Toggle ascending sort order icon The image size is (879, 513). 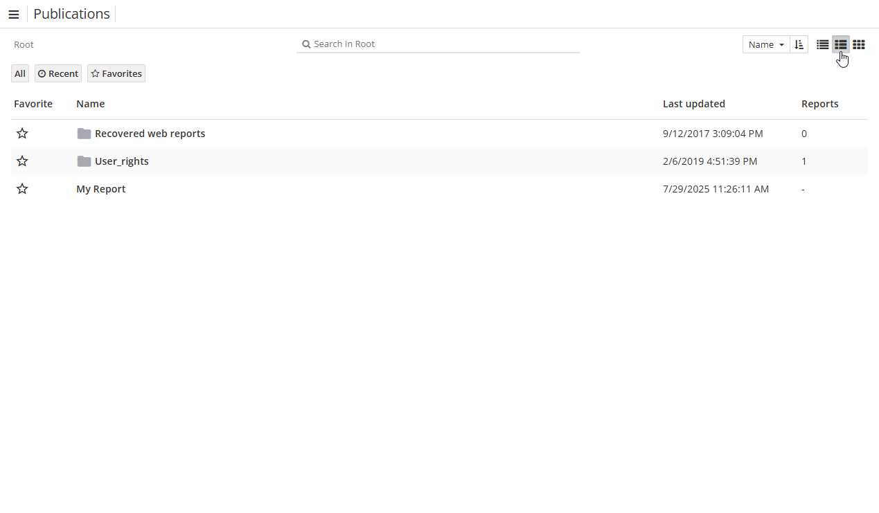(x=799, y=44)
